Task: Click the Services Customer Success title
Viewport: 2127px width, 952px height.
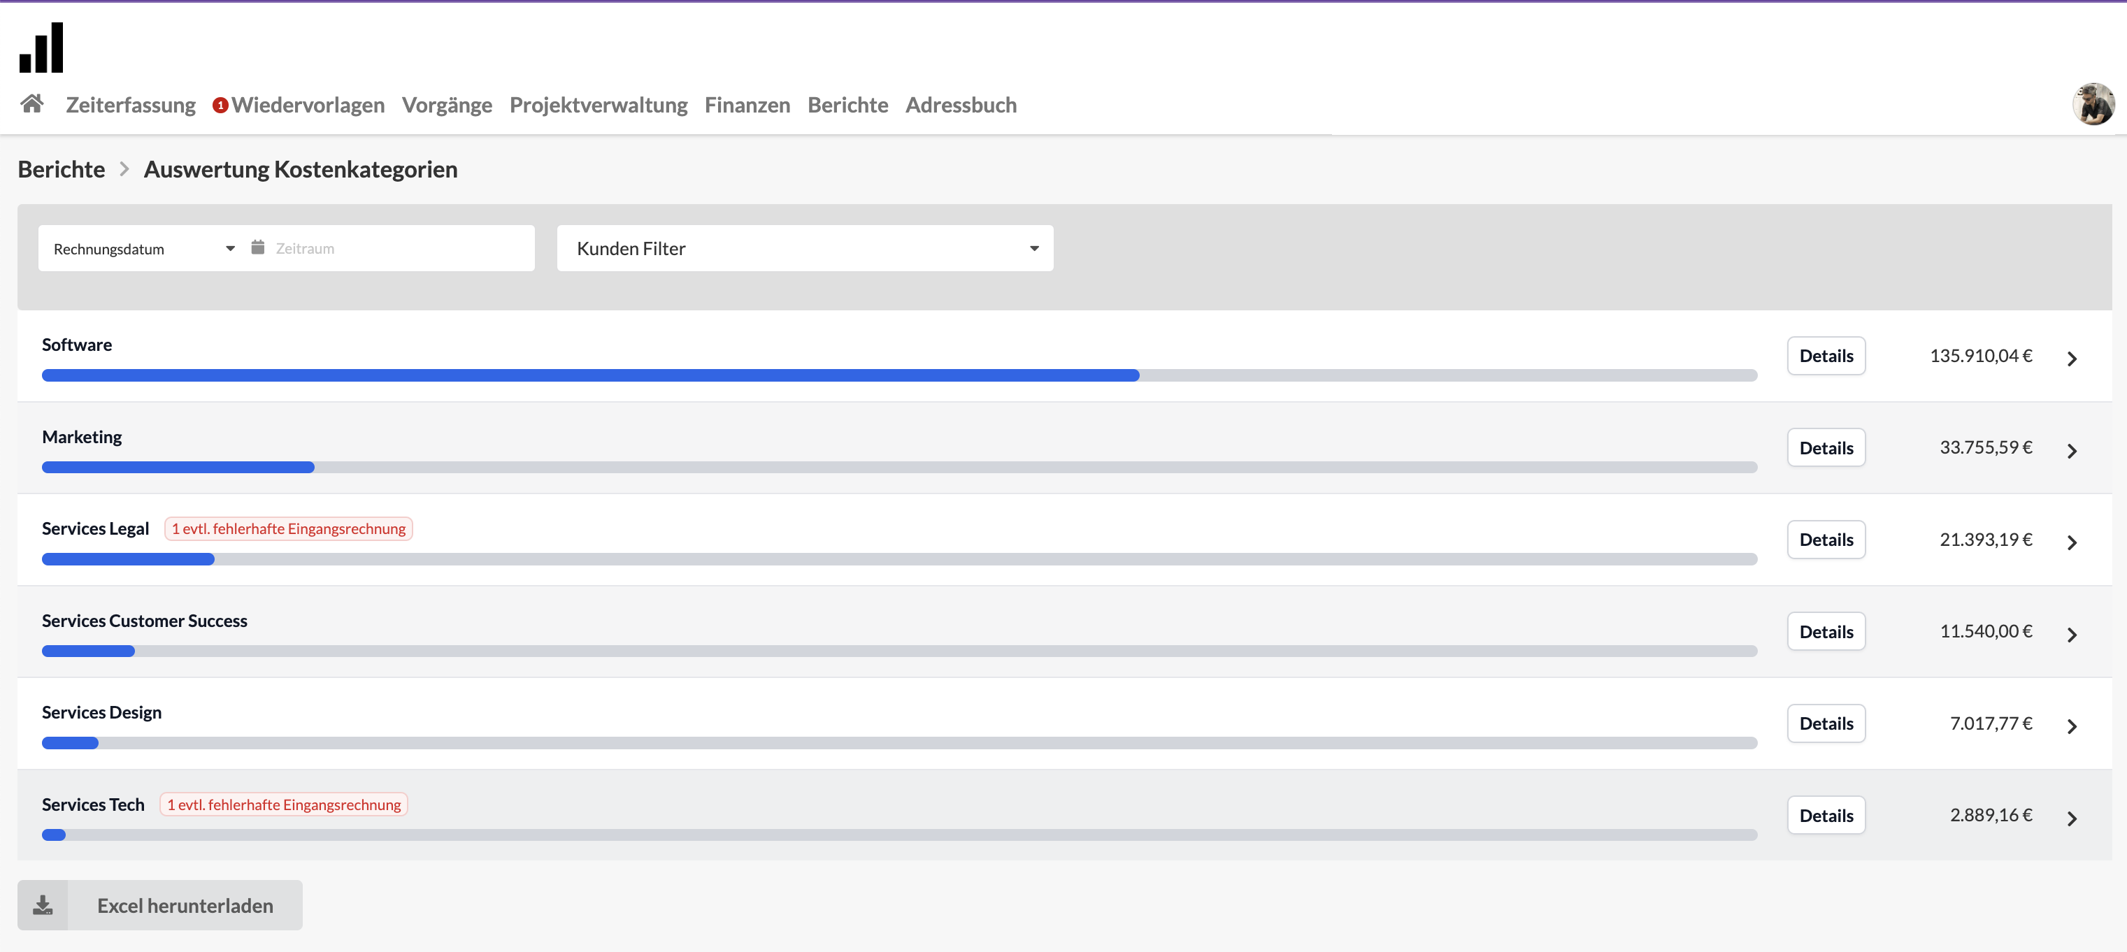Action: click(x=145, y=620)
